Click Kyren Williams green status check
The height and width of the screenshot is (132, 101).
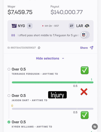(x=9, y=122)
